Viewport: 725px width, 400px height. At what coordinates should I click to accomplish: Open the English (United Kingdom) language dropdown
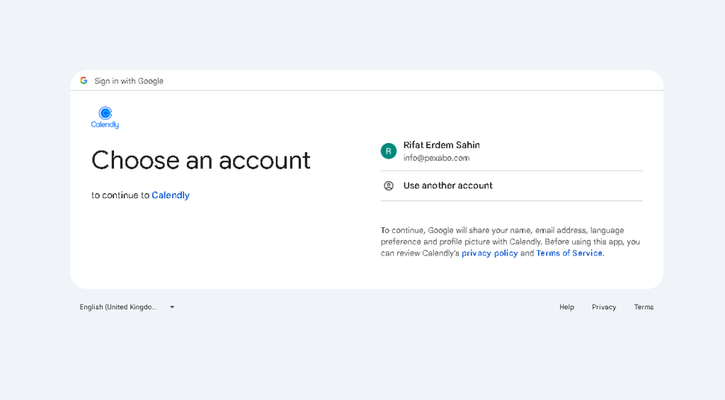point(127,307)
